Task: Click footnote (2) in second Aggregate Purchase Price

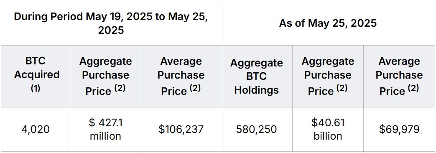Action: click(342, 88)
